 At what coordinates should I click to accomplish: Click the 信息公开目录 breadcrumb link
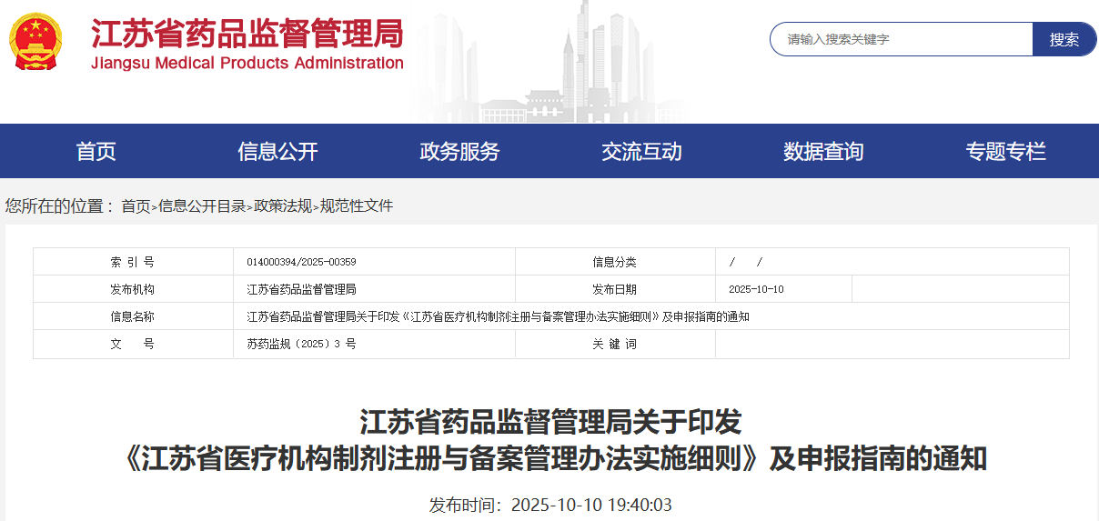[x=202, y=206]
